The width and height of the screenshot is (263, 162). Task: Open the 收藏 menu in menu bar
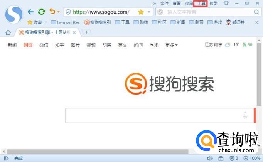click(x=189, y=3)
